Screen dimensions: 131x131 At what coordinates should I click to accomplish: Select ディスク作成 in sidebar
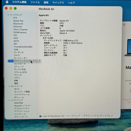pos(20,70)
